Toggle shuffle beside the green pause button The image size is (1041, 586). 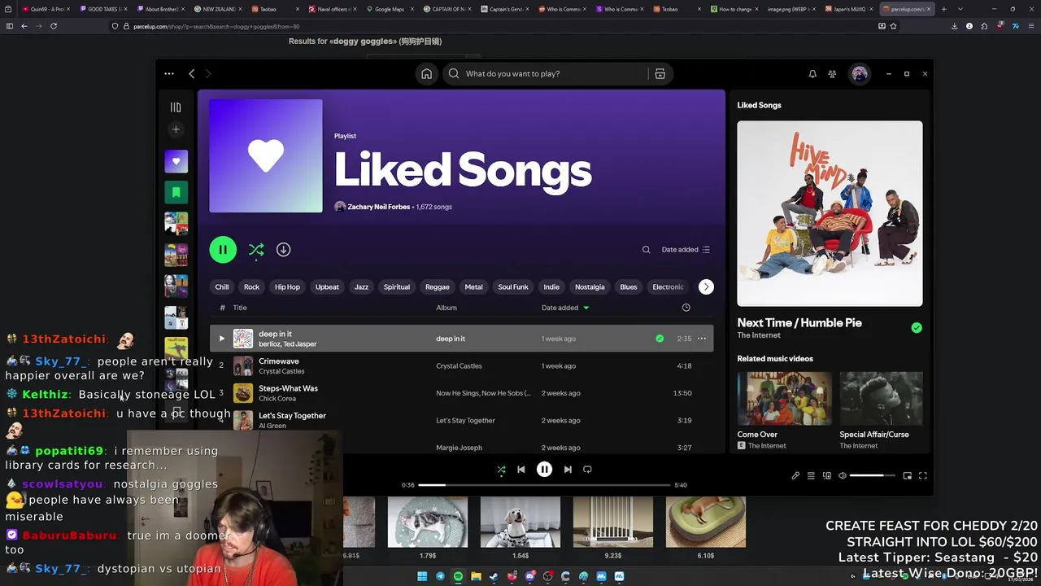[x=256, y=250]
